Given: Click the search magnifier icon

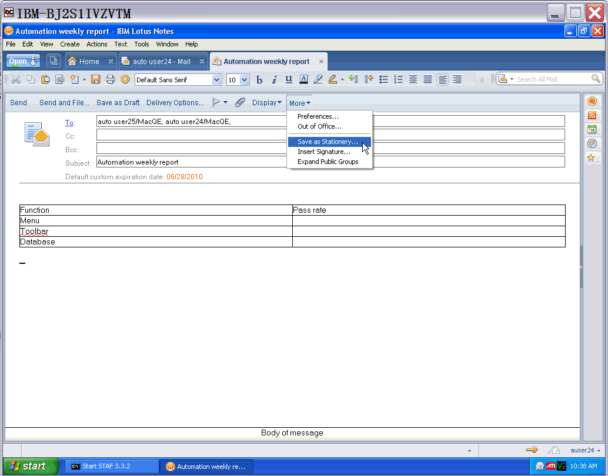Looking at the screenshot, I should point(596,79).
